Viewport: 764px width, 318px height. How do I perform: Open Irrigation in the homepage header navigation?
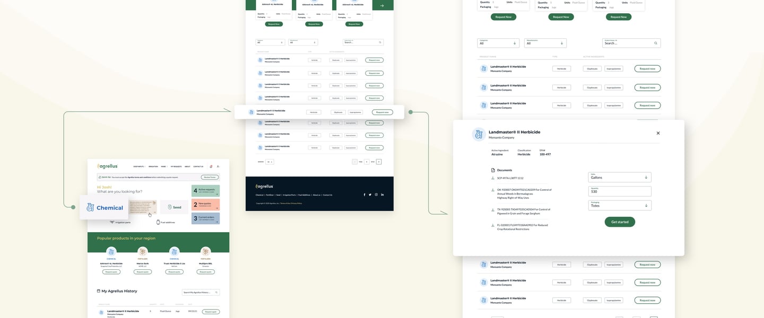pyautogui.click(x=153, y=166)
